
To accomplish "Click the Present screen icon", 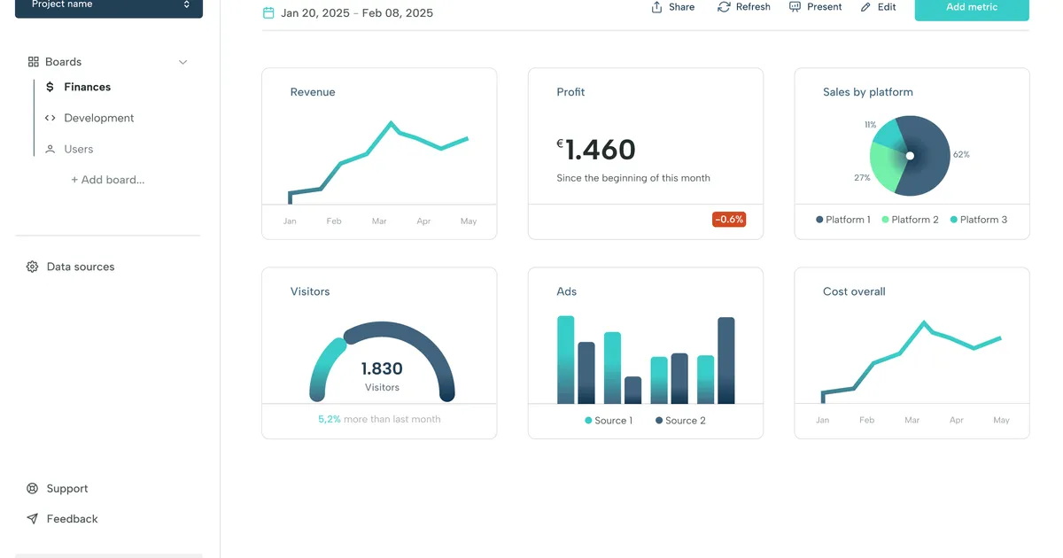I will pos(795,7).
